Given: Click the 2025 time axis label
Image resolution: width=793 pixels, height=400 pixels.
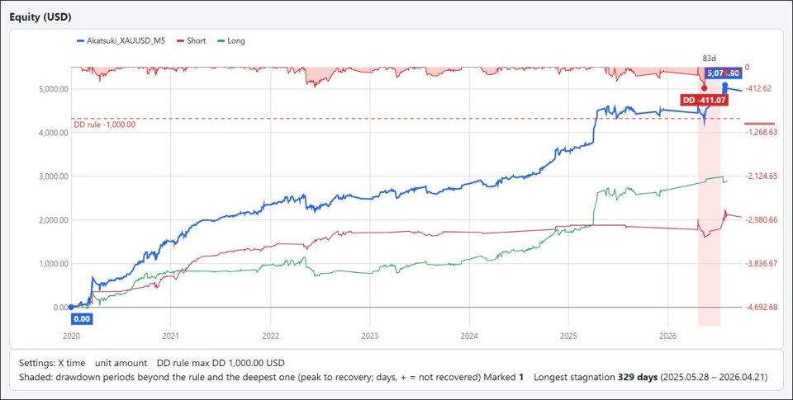Looking at the screenshot, I should (568, 336).
